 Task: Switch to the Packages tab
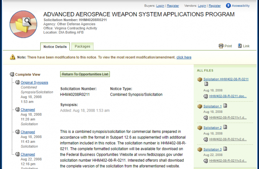point(82,46)
